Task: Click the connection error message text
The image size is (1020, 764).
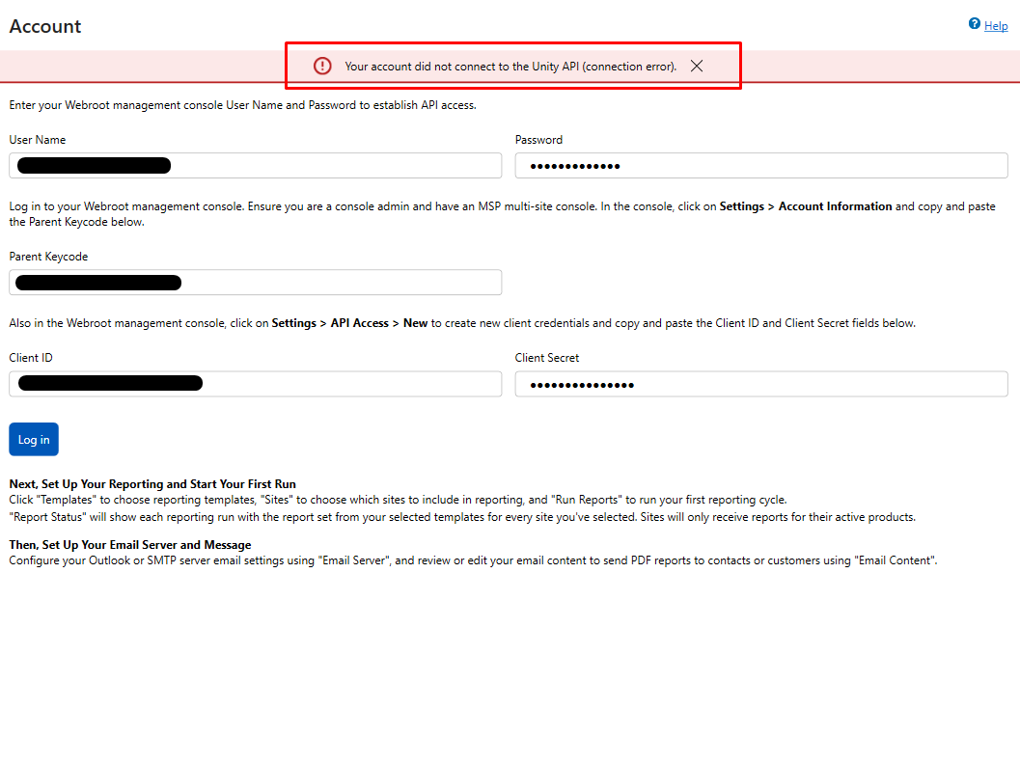Action: click(x=510, y=67)
